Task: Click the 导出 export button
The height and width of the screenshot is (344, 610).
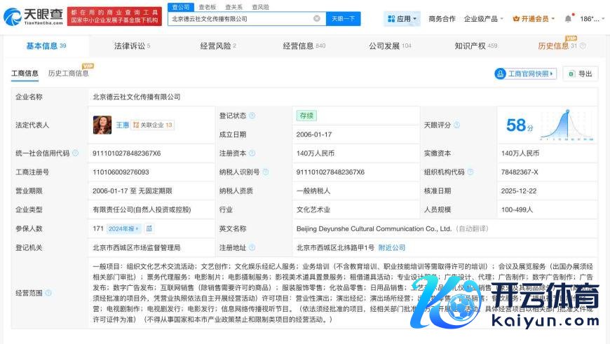Action: point(581,74)
